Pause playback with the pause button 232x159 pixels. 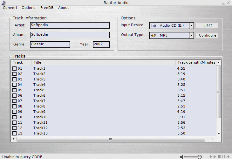pyautogui.click(x=223, y=156)
